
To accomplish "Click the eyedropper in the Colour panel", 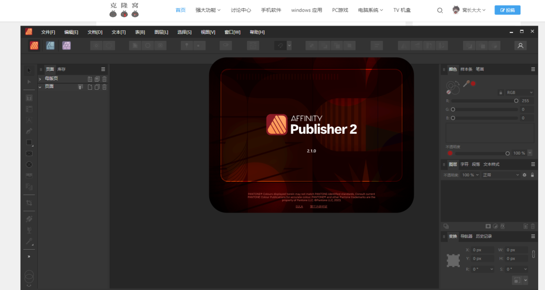I will [466, 83].
